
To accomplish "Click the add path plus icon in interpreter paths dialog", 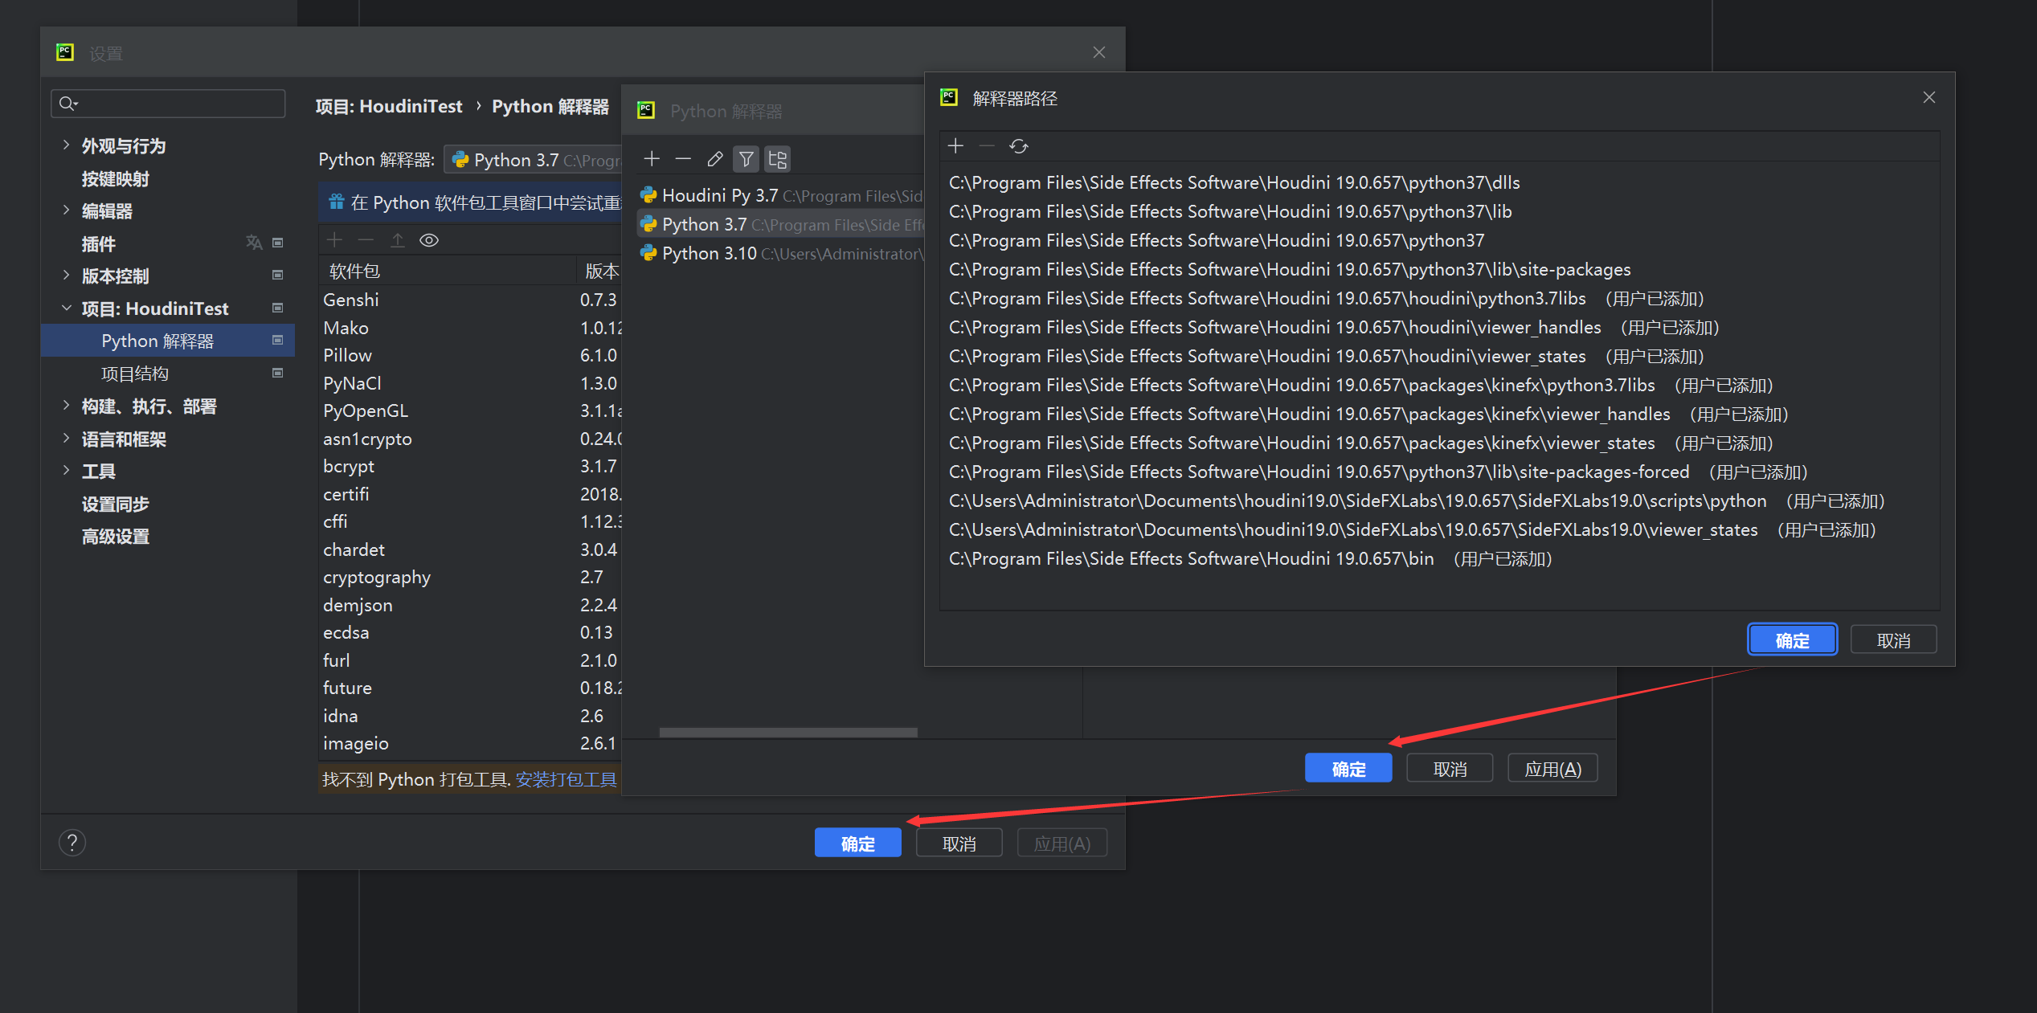I will point(955,146).
